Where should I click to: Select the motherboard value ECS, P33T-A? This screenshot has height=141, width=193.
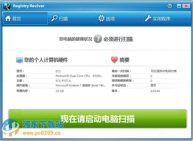pyautogui.click(x=63, y=81)
